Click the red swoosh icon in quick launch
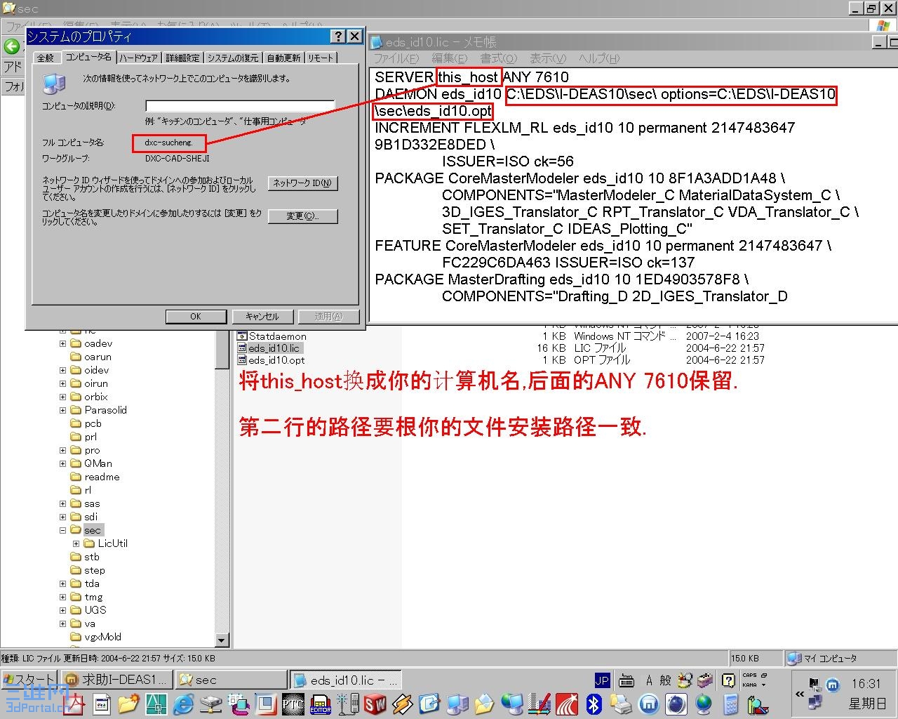 coord(567,703)
